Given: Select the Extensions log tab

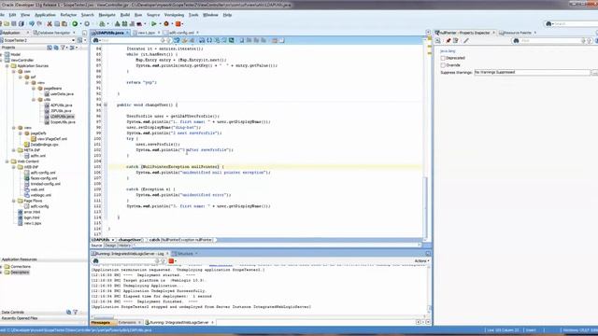Looking at the screenshot, I should 127,323.
